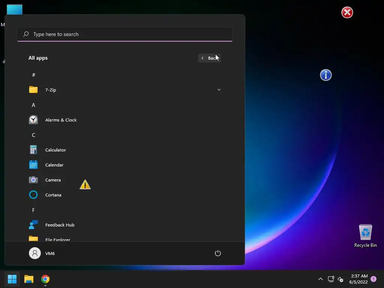
Task: Jump to the # letter group header
Action: tap(33, 75)
